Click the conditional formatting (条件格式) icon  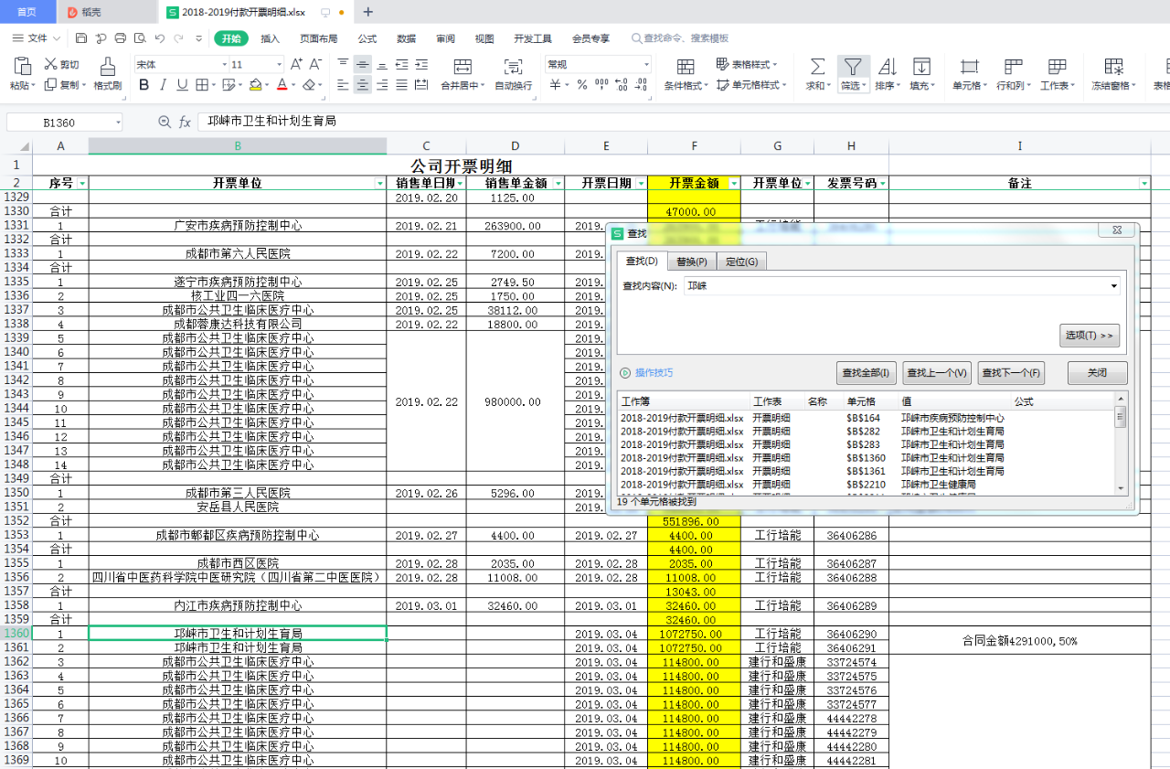pyautogui.click(x=685, y=67)
